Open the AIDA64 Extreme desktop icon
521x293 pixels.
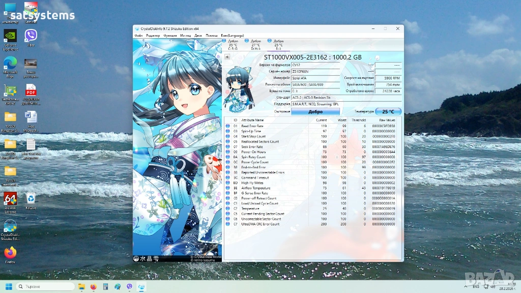[10, 200]
